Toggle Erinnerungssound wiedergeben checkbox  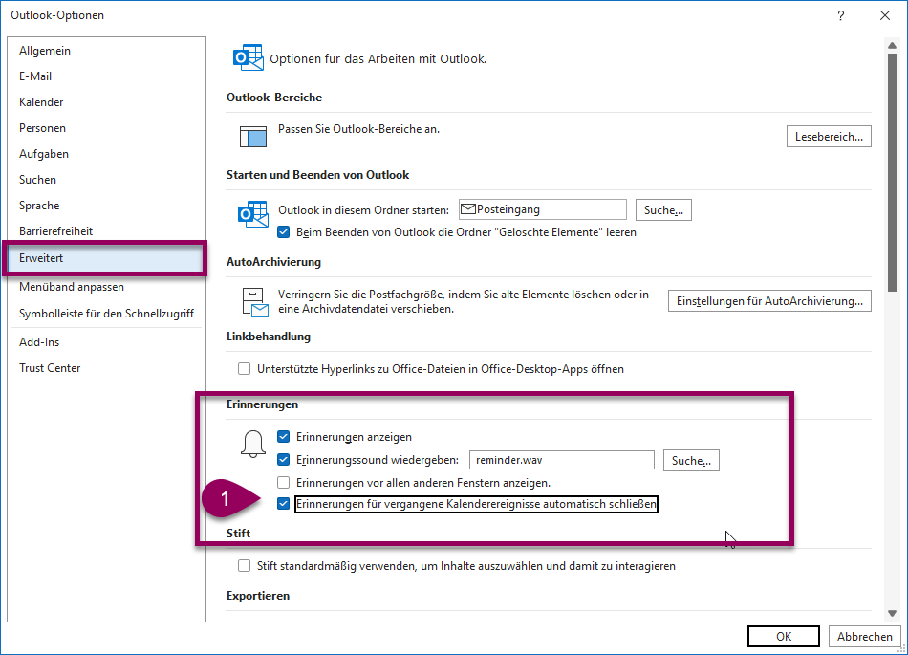(283, 460)
